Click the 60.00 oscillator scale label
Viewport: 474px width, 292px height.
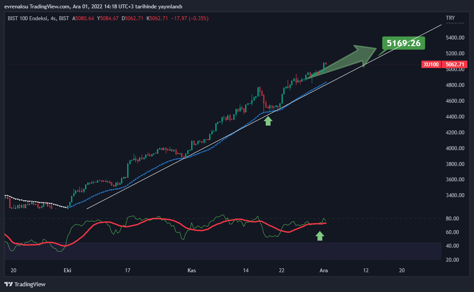point(452,232)
